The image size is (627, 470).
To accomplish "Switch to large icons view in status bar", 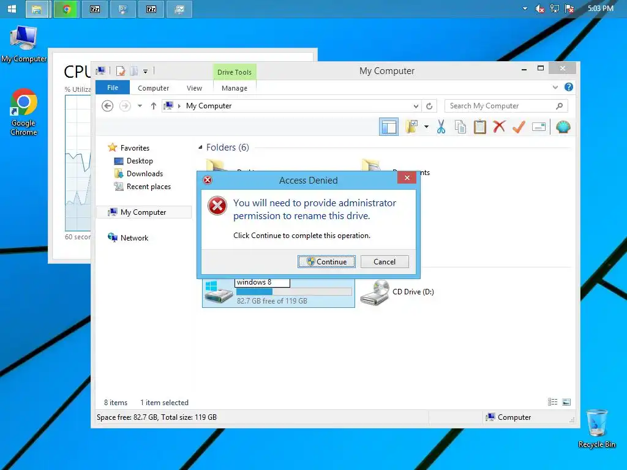I will click(x=566, y=402).
